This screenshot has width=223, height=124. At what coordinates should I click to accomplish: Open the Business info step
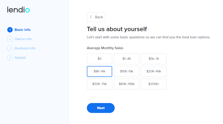25,48
